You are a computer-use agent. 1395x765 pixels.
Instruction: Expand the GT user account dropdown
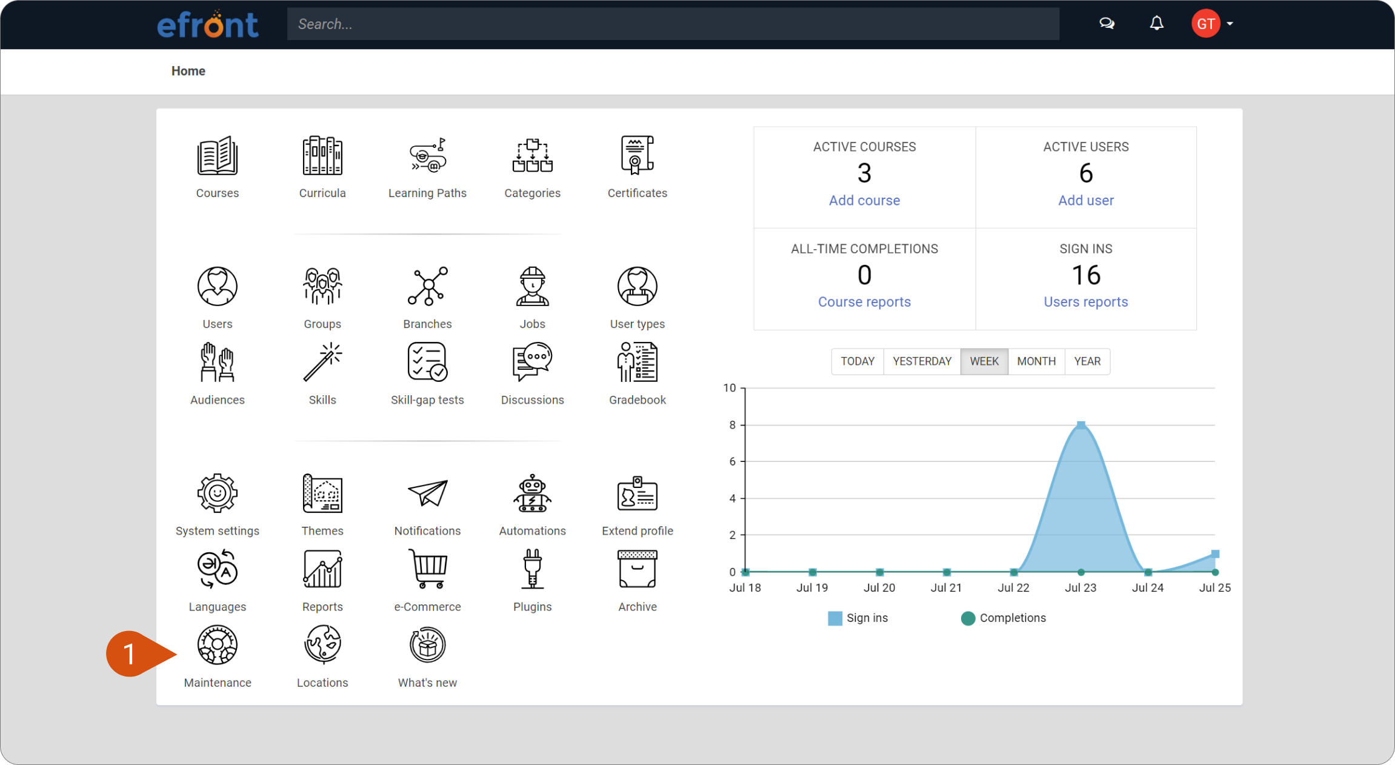1212,24
